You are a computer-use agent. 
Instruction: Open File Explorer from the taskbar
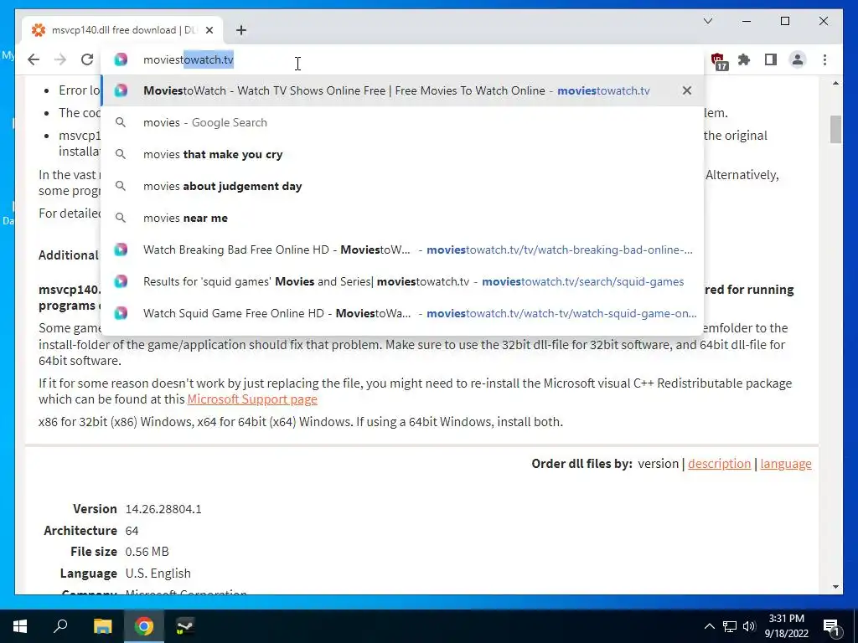tap(103, 626)
